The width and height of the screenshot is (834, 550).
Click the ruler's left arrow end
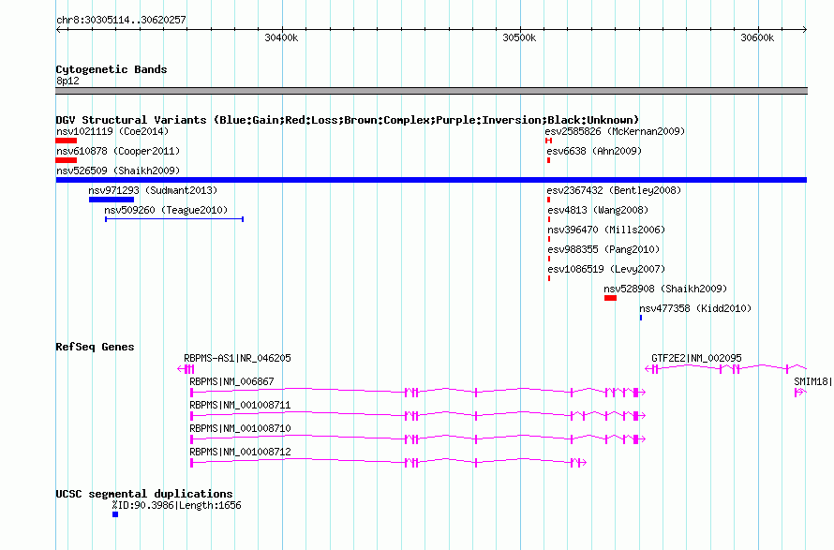(58, 29)
